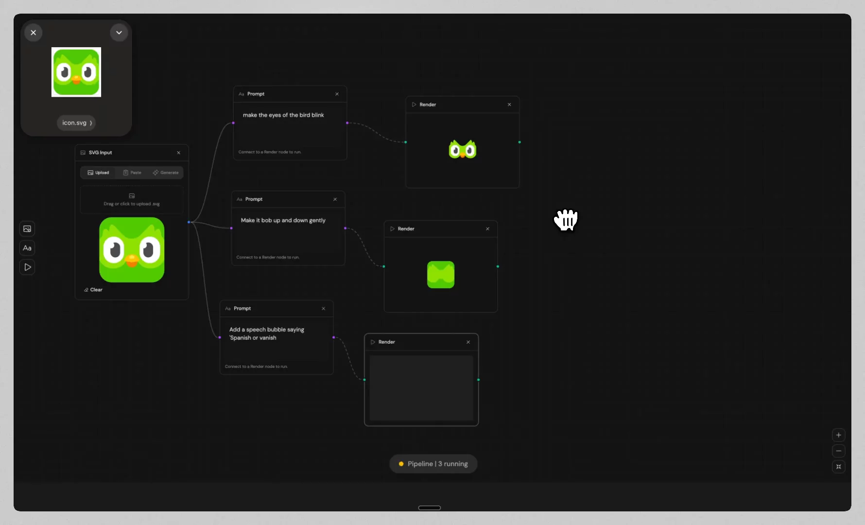This screenshot has height=525, width=865.
Task: Switch to the Paste tab in SVG Input
Action: (132, 173)
